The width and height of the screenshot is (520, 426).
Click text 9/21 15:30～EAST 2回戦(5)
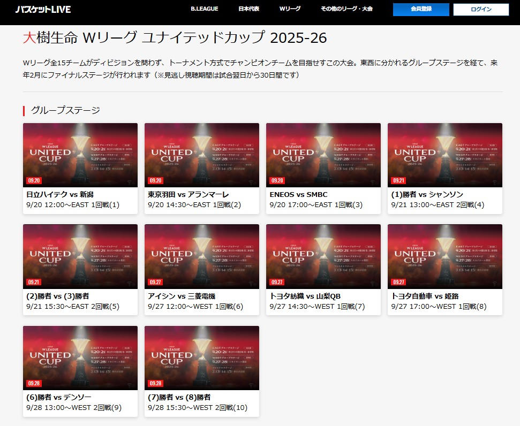point(73,306)
